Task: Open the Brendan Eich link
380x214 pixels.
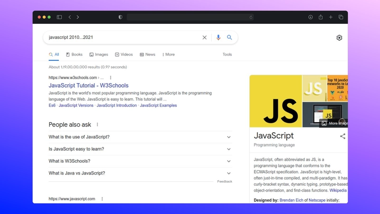Action: (291, 200)
